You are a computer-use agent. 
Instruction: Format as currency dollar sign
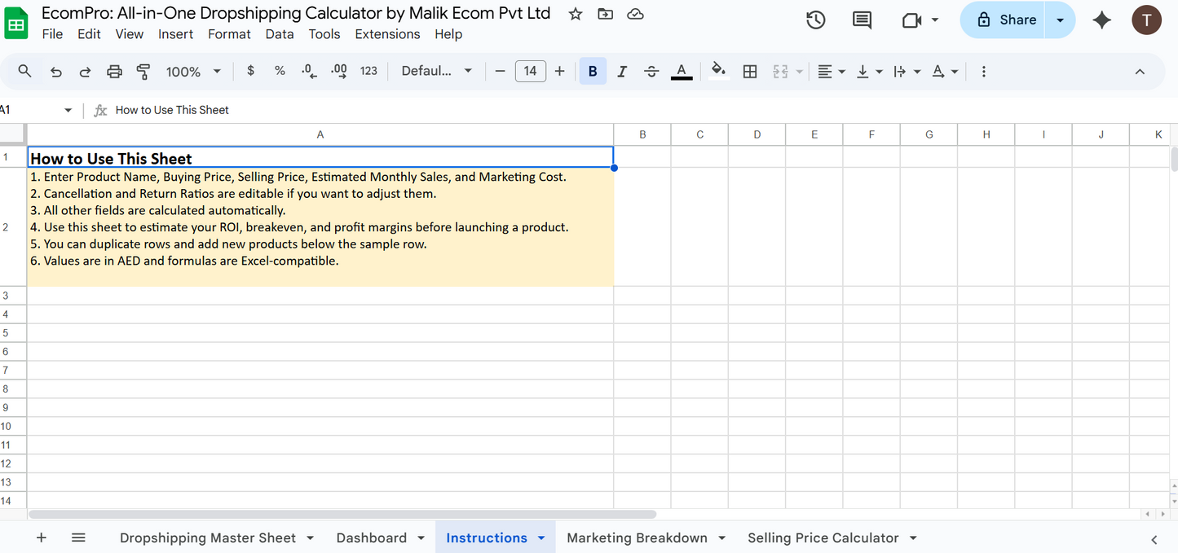pos(250,71)
